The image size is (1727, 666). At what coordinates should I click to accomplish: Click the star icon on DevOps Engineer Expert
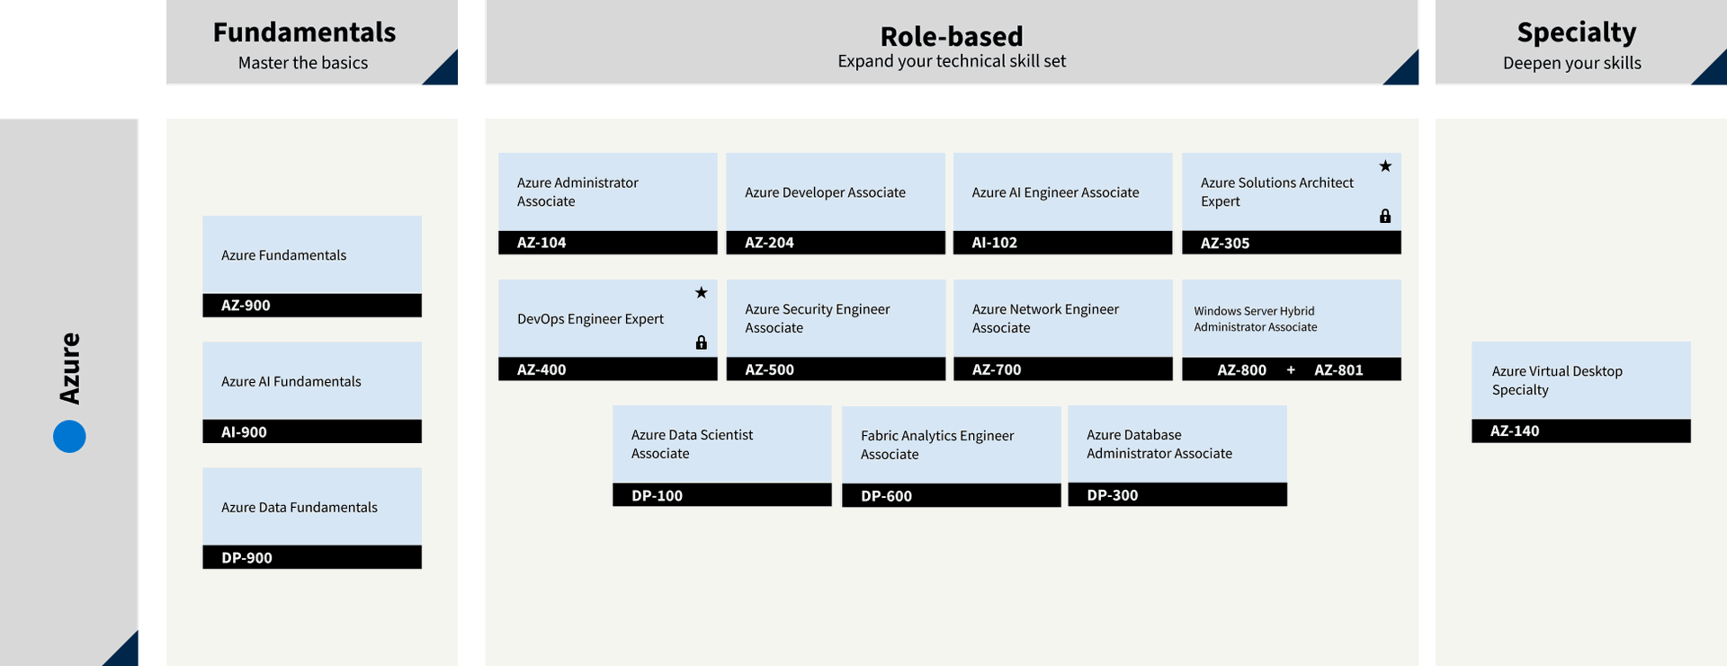pos(702,293)
